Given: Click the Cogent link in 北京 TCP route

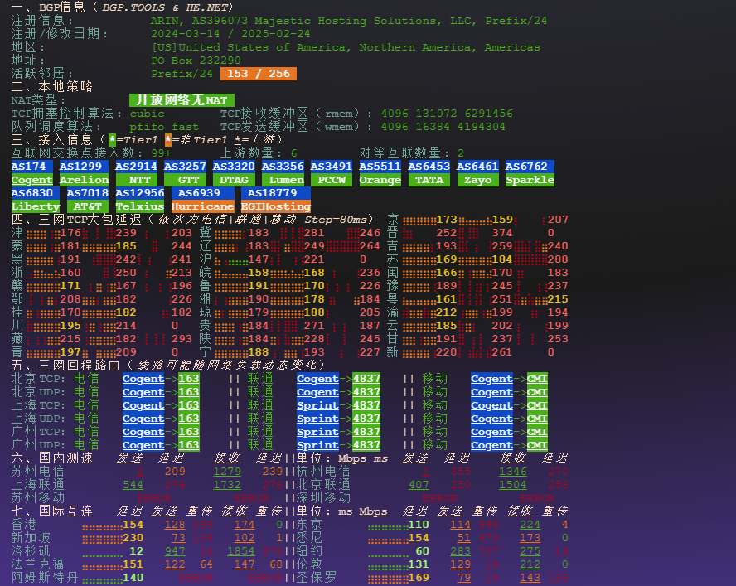Looking at the screenshot, I should (143, 379).
